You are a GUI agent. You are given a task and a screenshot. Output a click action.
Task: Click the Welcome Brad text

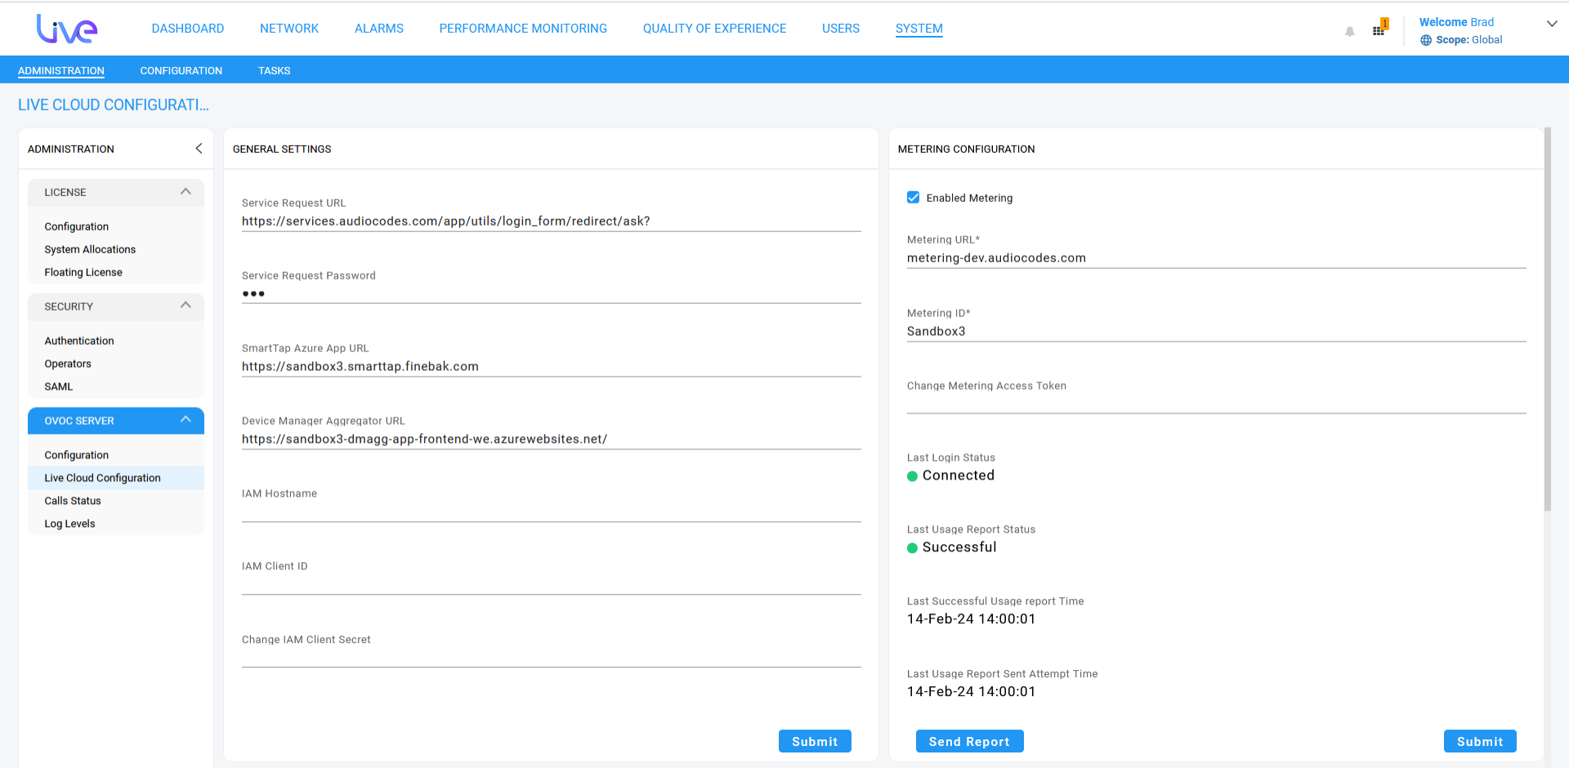point(1456,22)
